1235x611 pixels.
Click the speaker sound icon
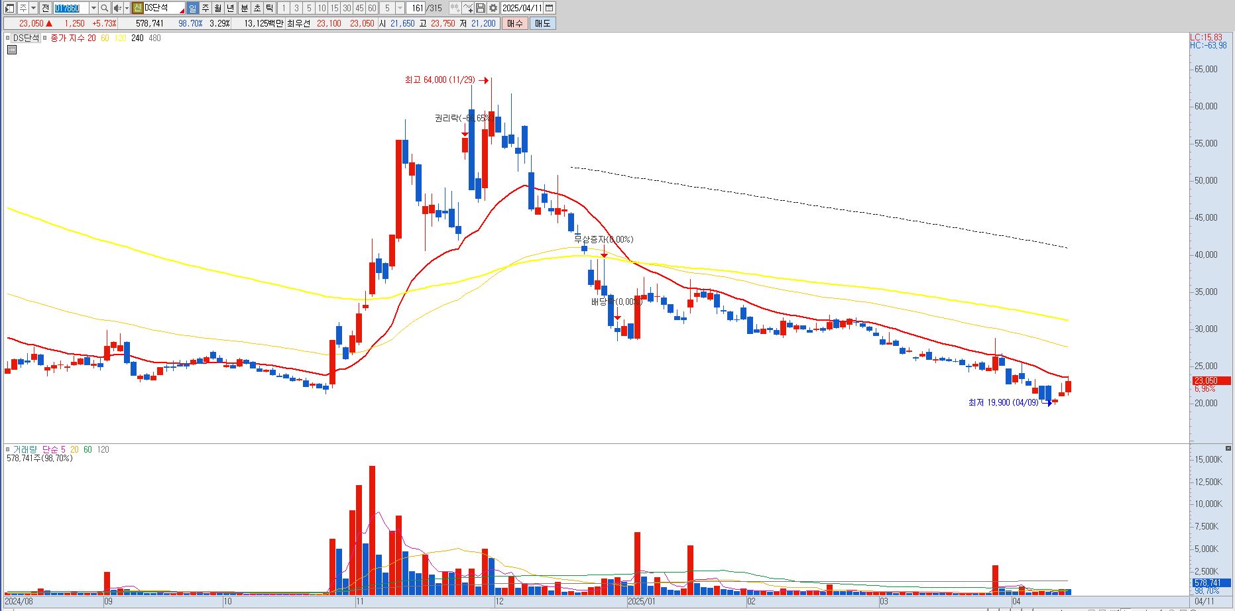click(x=117, y=8)
